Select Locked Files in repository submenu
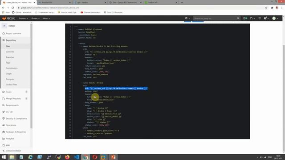Viewport: 285px width, 160px height. tap(11, 84)
